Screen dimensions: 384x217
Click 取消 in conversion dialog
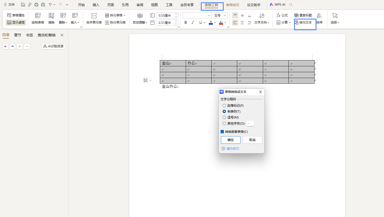click(x=252, y=140)
